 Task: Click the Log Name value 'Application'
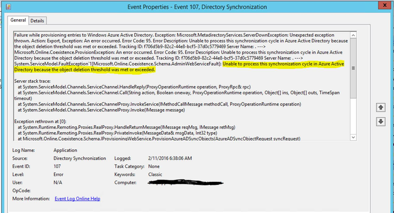coord(65,150)
